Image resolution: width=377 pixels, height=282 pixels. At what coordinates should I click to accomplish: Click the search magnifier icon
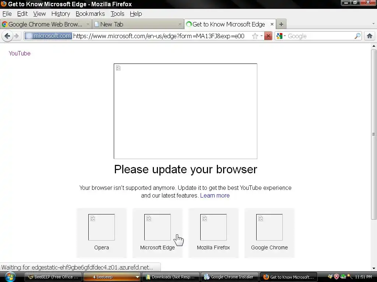[x=357, y=36]
